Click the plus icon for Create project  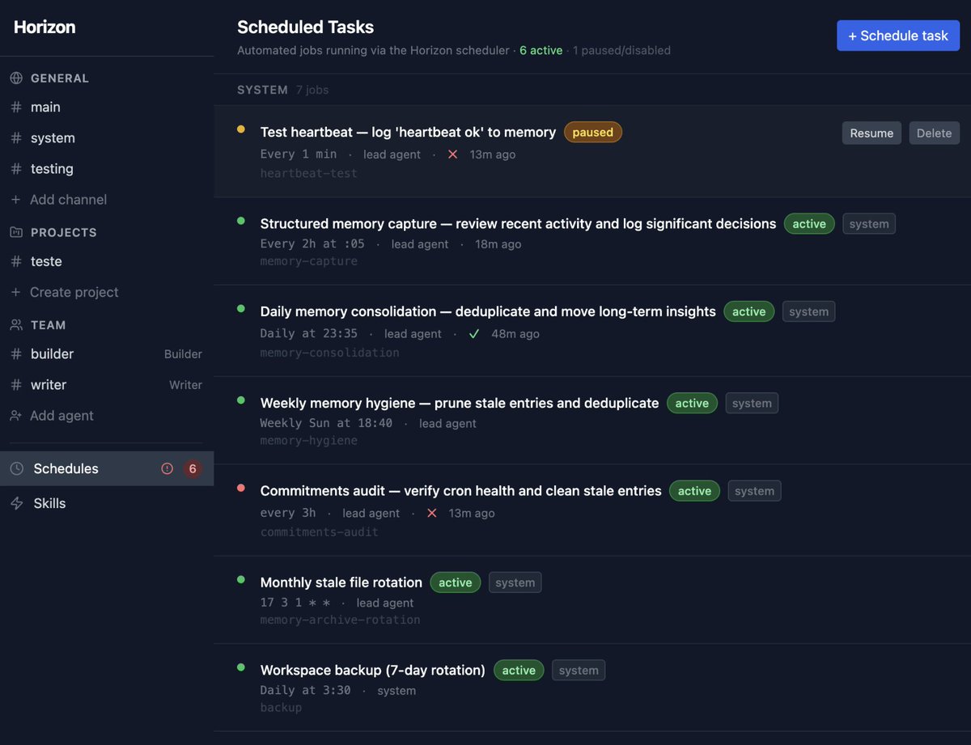(x=16, y=293)
